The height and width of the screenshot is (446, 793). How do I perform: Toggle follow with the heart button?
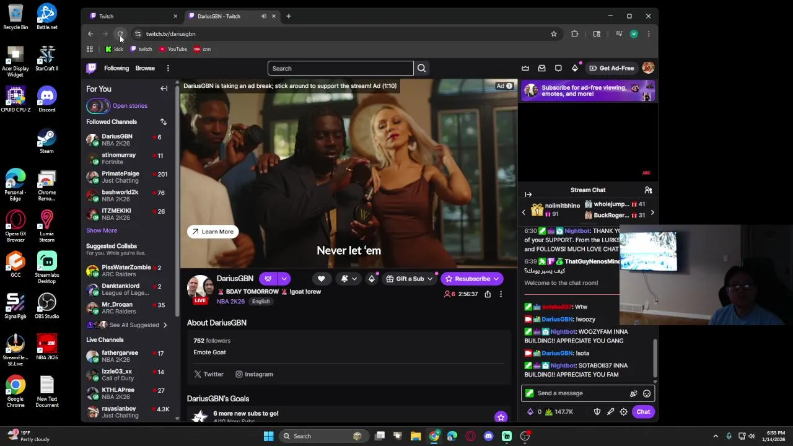(x=321, y=279)
